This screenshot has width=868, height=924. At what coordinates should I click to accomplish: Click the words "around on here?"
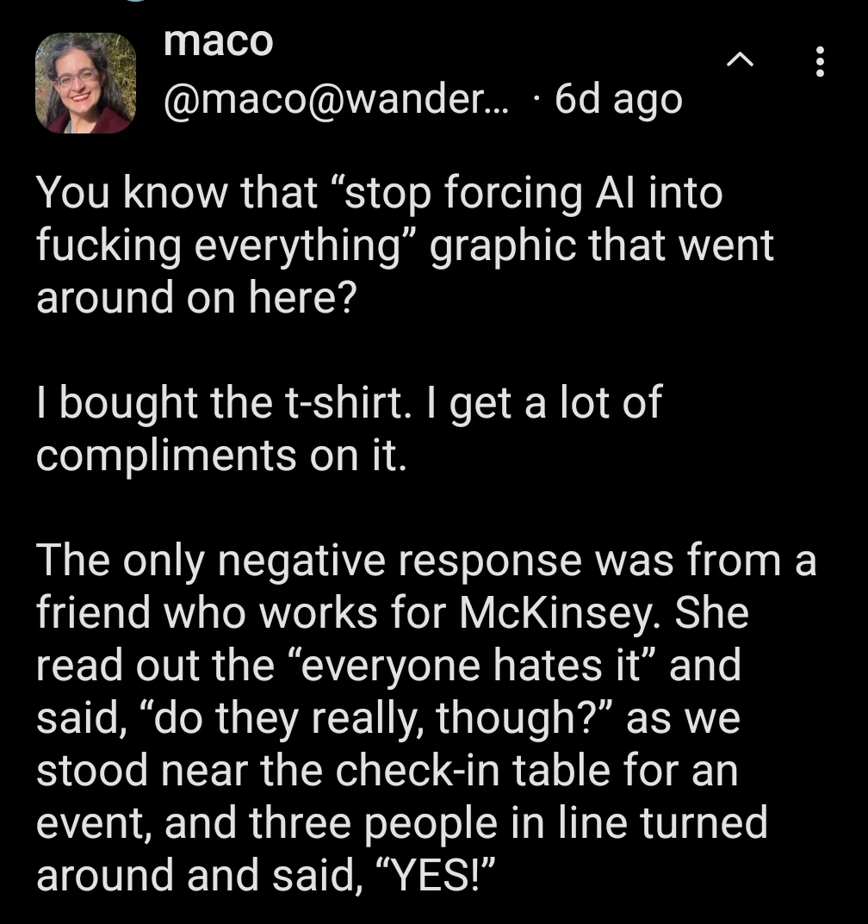pyautogui.click(x=195, y=297)
